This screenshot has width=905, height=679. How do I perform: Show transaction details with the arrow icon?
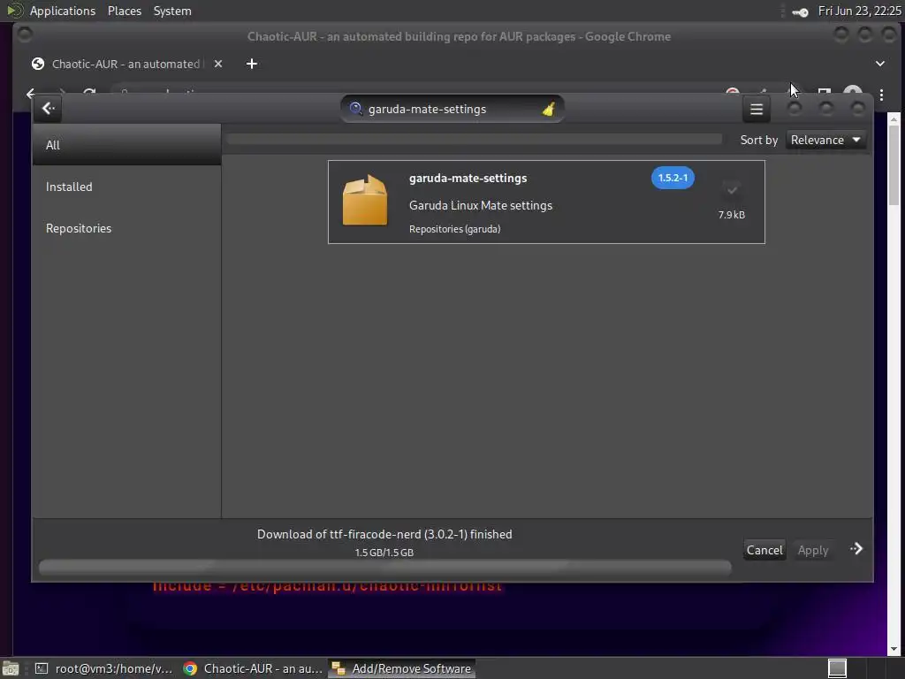856,548
